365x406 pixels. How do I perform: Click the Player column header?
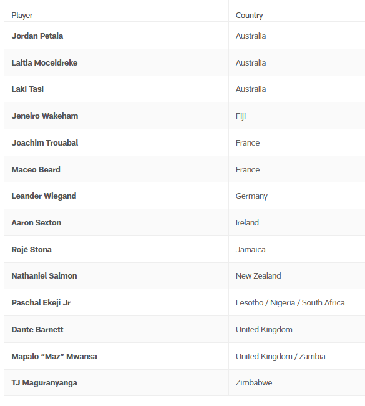(22, 15)
